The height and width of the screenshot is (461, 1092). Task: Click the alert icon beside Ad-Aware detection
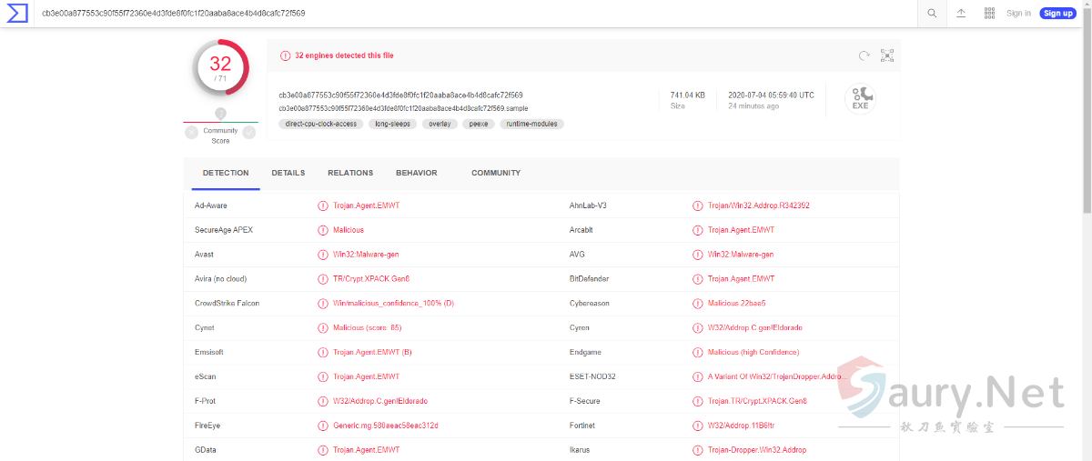pyautogui.click(x=323, y=205)
